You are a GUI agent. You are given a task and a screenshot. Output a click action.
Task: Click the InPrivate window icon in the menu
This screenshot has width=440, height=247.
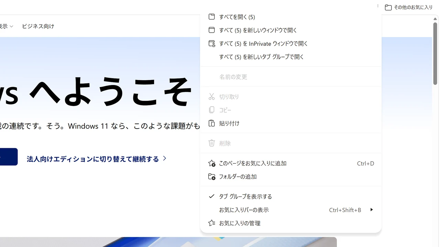click(x=212, y=44)
